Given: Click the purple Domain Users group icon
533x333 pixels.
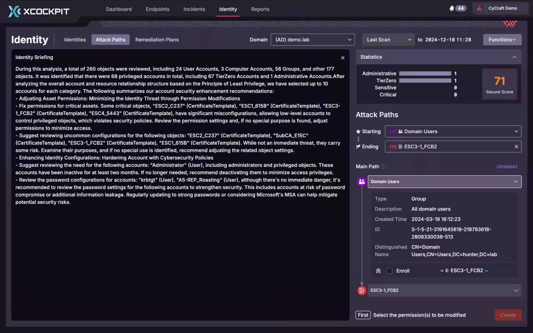Looking at the screenshot, I should [362, 182].
